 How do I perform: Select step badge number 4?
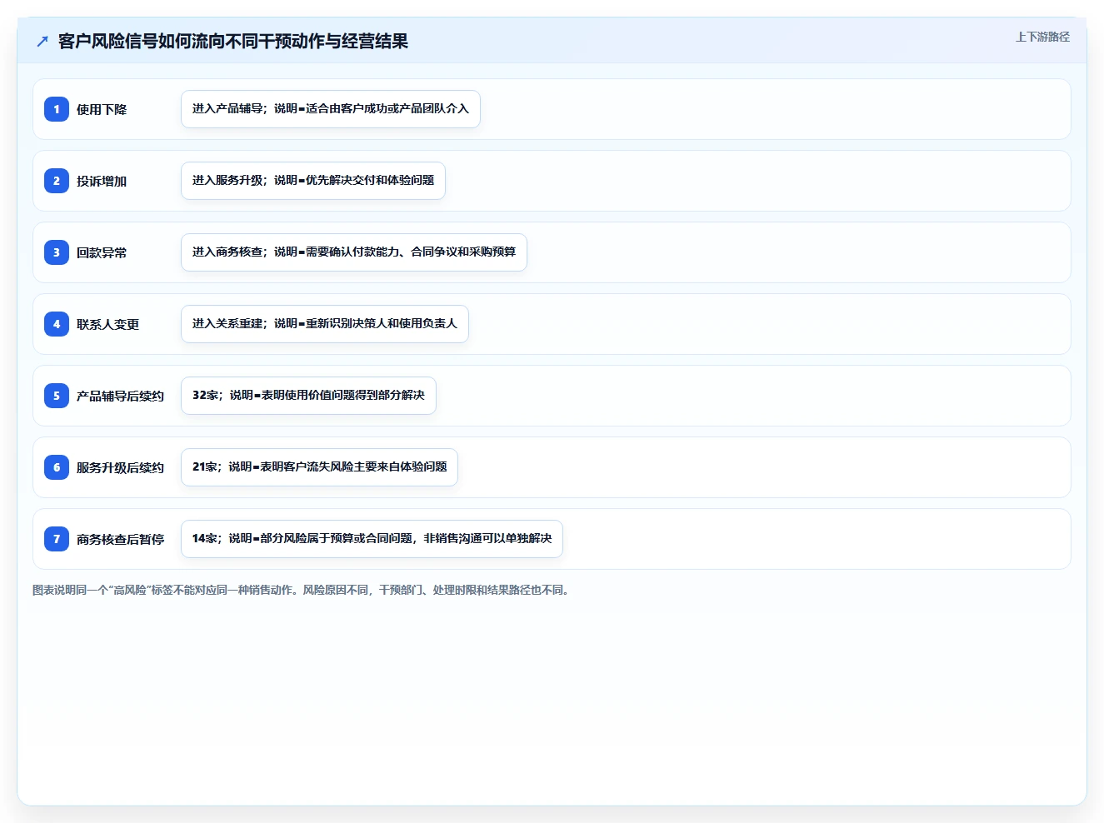pyautogui.click(x=57, y=324)
